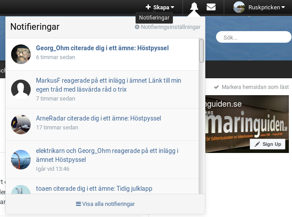Click the maringuiden.se banner image
The image size is (292, 217).
(x=247, y=124)
